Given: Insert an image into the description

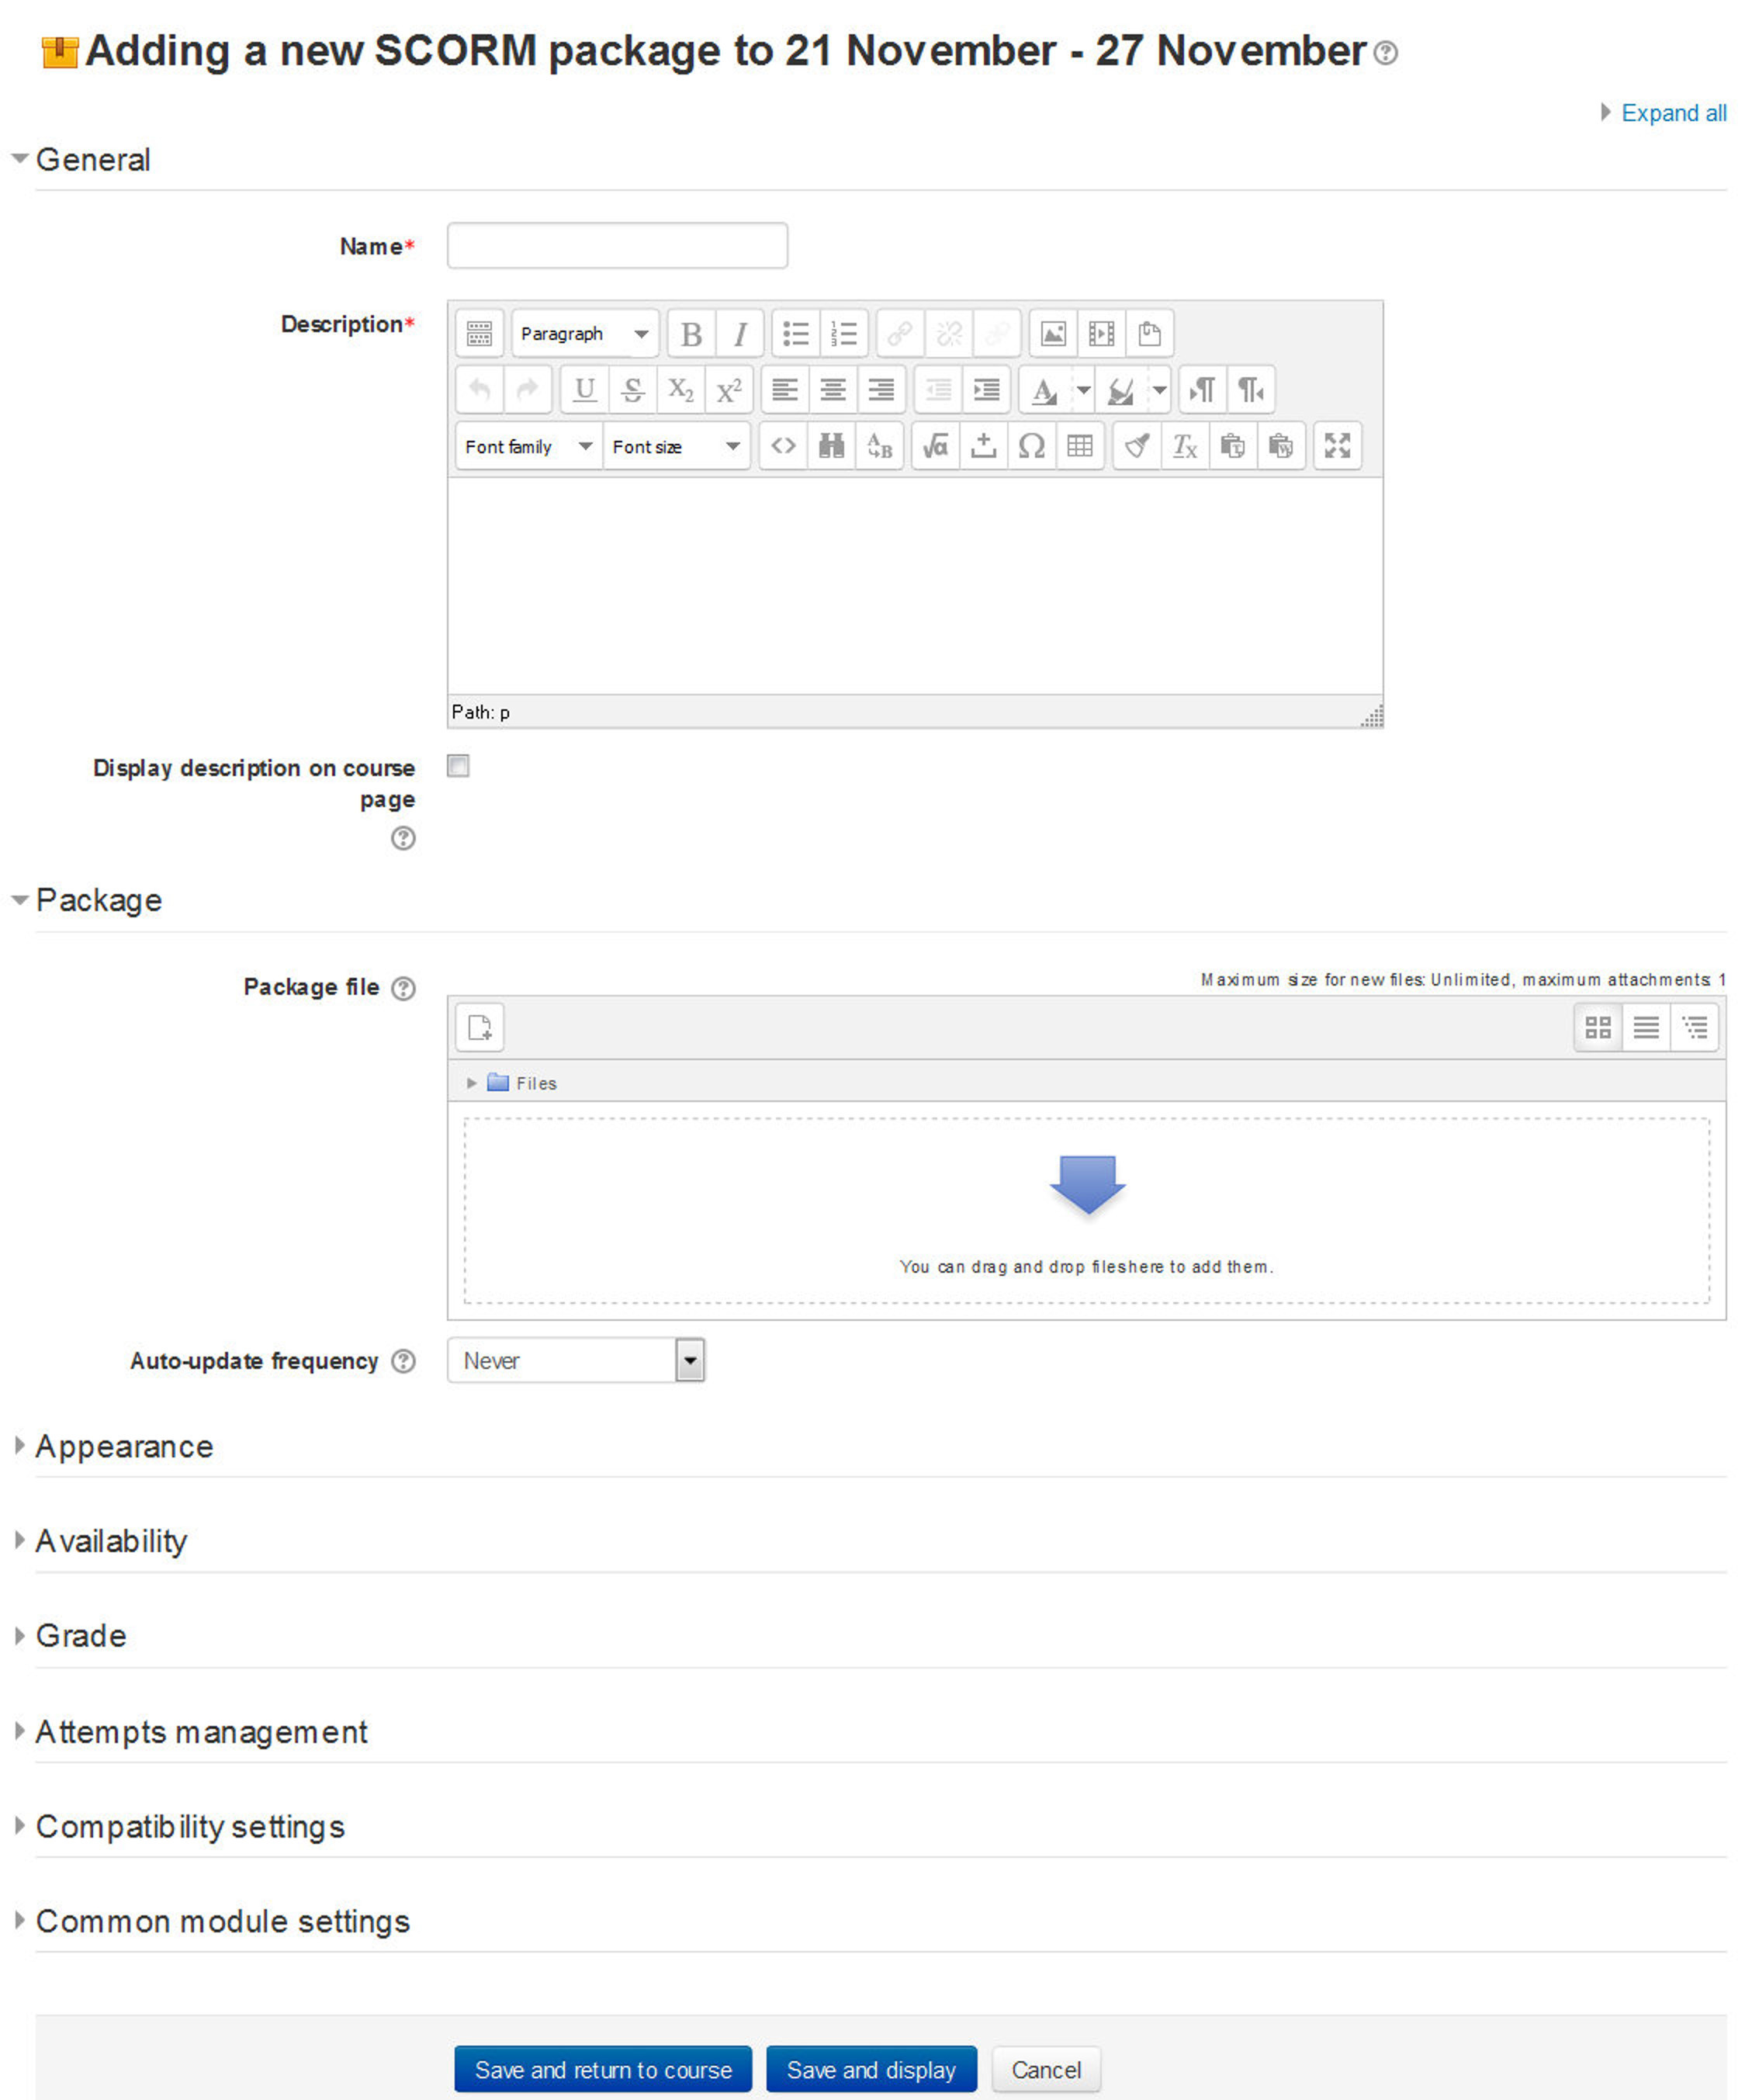Looking at the screenshot, I should [x=1053, y=335].
